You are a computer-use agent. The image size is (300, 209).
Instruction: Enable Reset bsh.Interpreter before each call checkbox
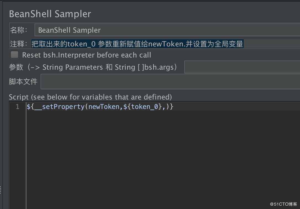[x=15, y=55]
